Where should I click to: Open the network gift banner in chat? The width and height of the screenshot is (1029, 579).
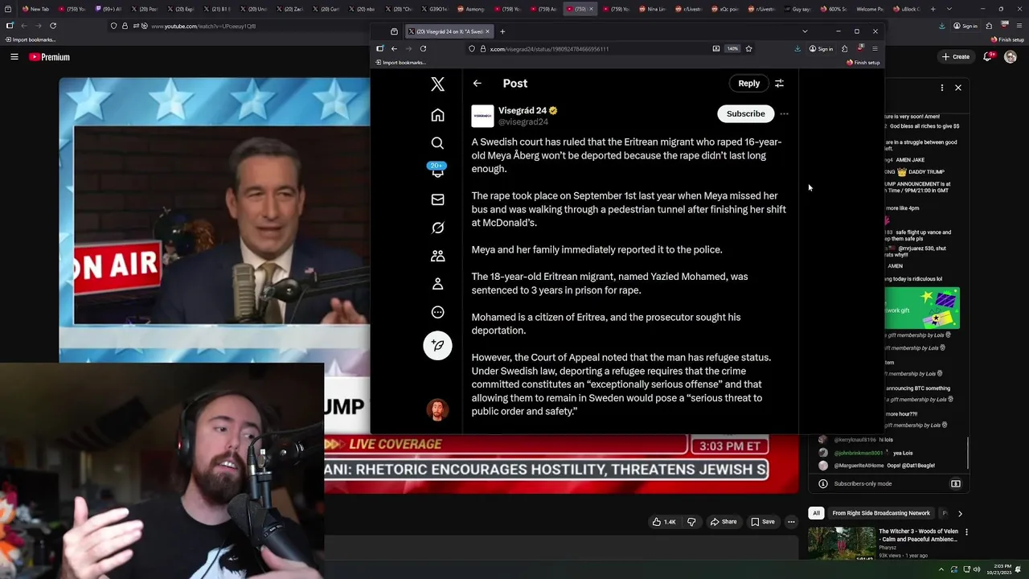(x=921, y=308)
